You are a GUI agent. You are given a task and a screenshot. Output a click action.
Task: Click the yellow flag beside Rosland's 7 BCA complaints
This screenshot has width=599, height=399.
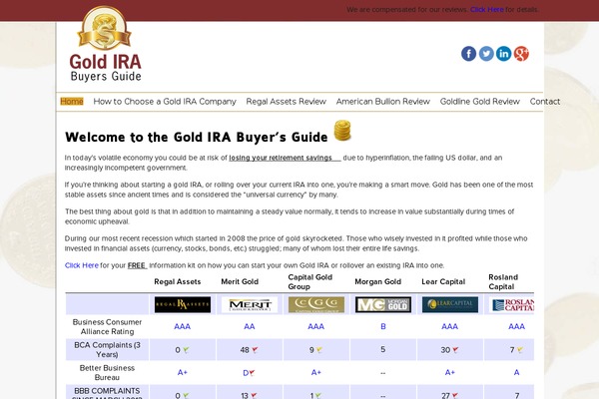520,350
